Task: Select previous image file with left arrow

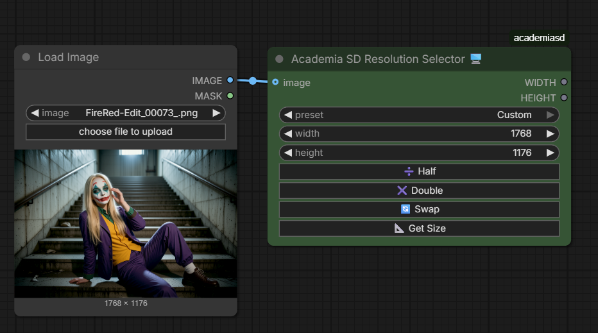Action: [x=35, y=114]
